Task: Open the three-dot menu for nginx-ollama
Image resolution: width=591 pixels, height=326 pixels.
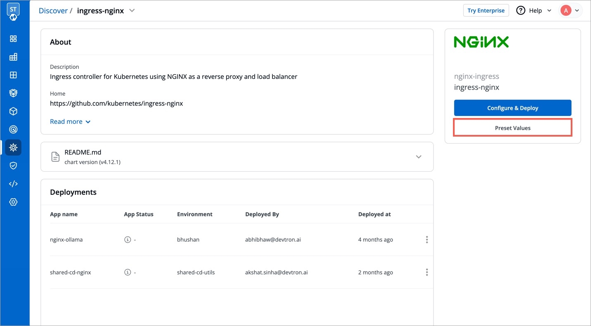Action: (x=427, y=240)
